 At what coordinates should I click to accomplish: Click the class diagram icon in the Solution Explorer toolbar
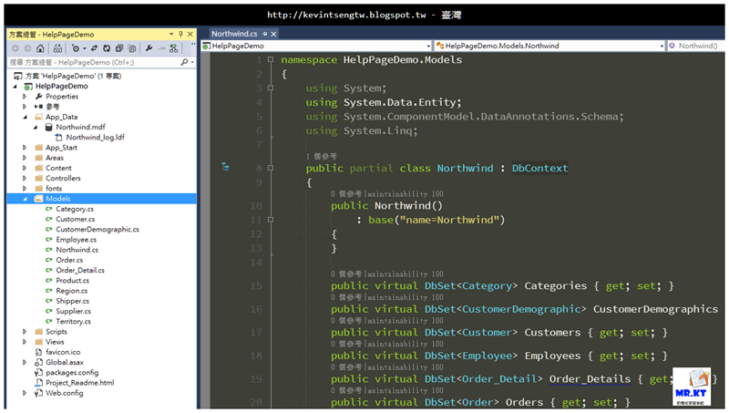tap(173, 48)
